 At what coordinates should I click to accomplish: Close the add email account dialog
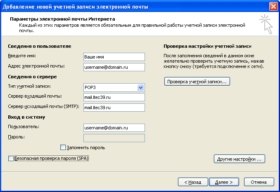coord(273,6)
